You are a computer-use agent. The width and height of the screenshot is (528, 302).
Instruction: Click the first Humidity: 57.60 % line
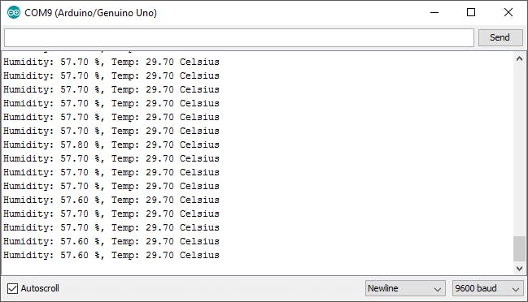click(111, 200)
